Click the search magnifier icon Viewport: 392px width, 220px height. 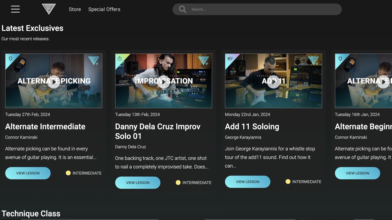tap(183, 9)
